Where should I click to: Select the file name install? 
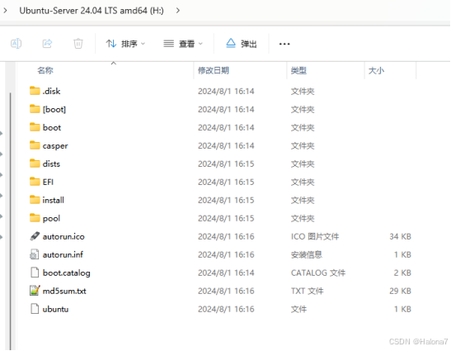pos(54,201)
